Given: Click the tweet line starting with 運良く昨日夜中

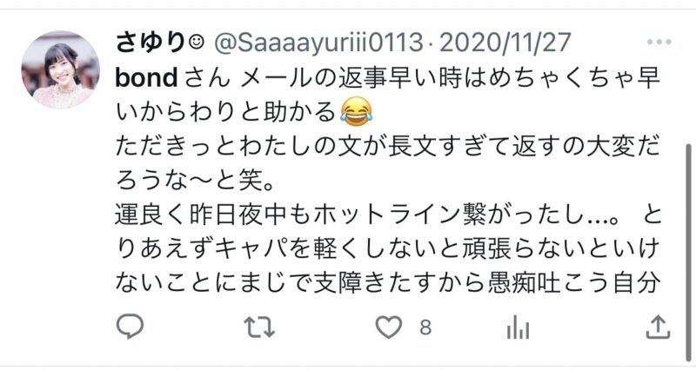Looking at the screenshot, I should click(x=388, y=215).
